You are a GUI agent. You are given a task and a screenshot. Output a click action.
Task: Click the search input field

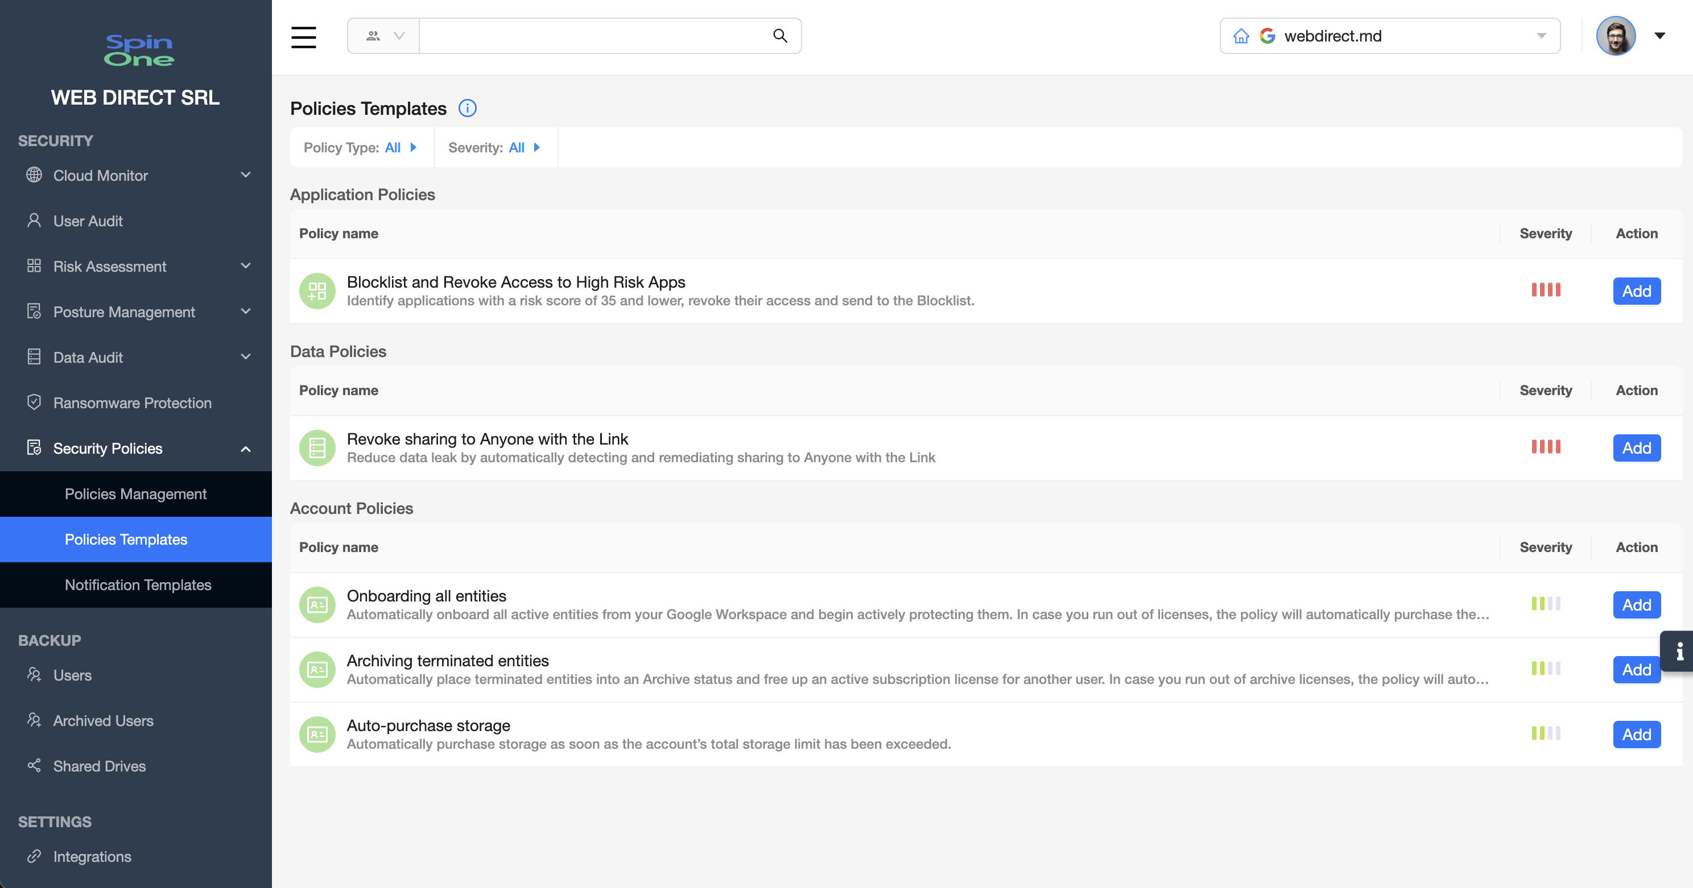[592, 36]
